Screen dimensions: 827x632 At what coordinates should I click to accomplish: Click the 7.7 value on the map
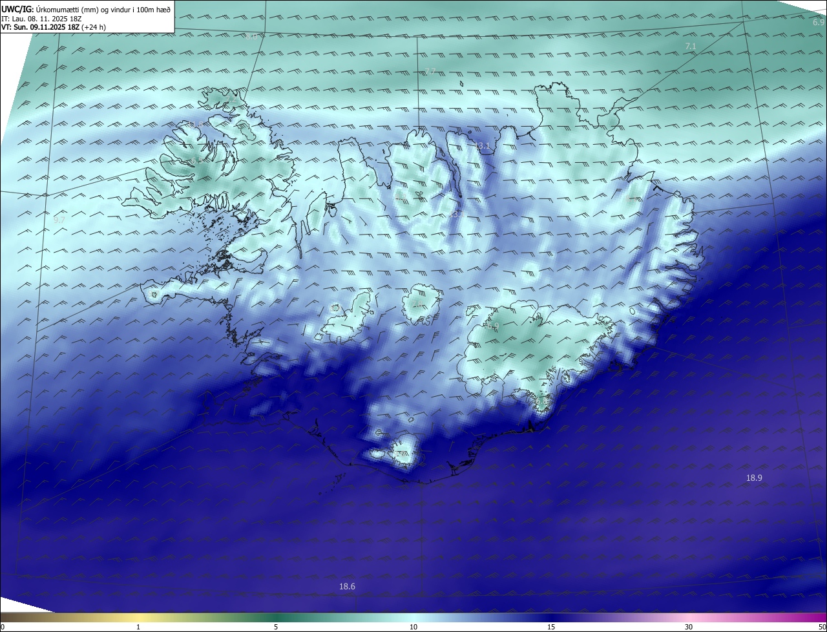pyautogui.click(x=430, y=71)
